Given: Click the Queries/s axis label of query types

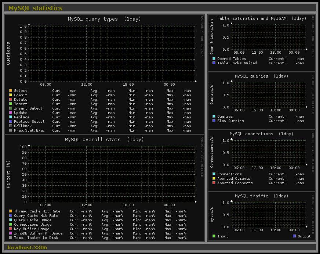Looking at the screenshot, I should pyautogui.click(x=8, y=54).
